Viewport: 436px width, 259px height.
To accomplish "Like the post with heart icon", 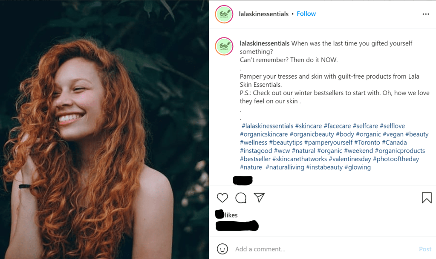I will 222,198.
